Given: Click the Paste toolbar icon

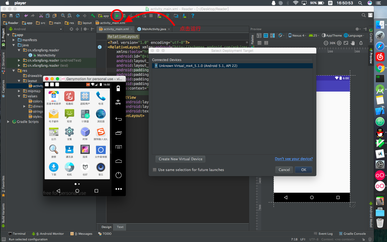Looking at the screenshot, I should coord(55,16).
